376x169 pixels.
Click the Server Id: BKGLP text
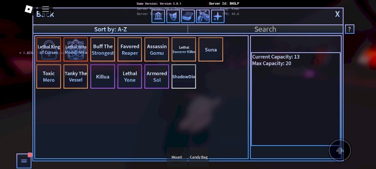click(x=224, y=4)
